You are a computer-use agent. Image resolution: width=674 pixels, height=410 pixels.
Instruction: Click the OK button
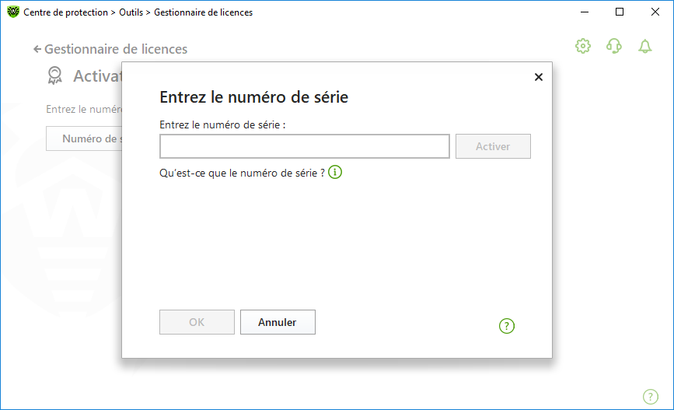pos(197,322)
